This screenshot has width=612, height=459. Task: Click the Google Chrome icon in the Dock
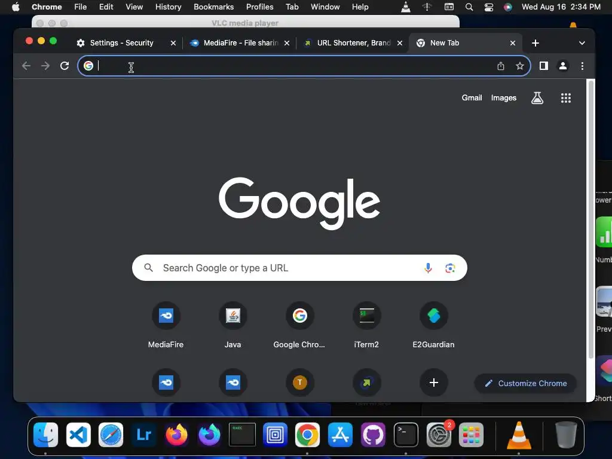coord(307,434)
